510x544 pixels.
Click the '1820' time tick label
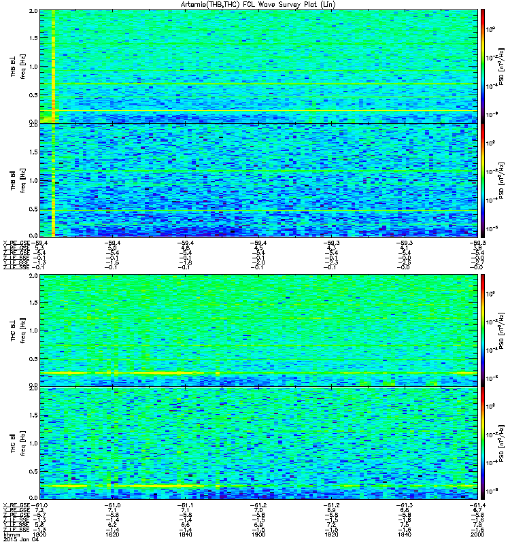pyautogui.click(x=112, y=534)
